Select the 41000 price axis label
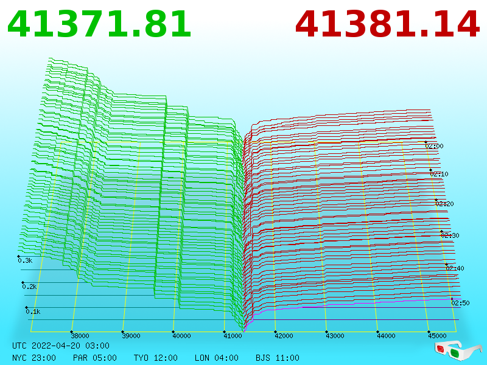Image resolution: width=487 pixels, height=365 pixels. tap(233, 336)
